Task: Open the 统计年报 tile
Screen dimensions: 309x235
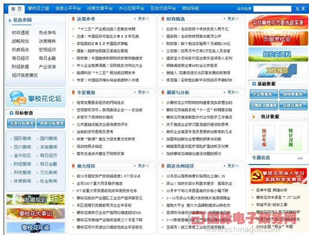Action: coord(264,138)
